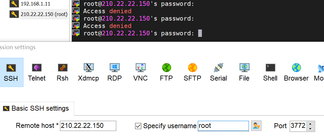Select the SFTP session type

[192, 72]
